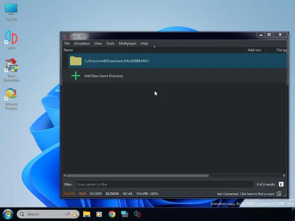Toggle the BILINEAR filter button
The image size is (295, 221).
[112, 194]
